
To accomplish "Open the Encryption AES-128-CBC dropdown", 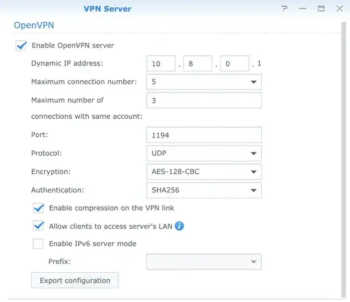I will pos(204,172).
